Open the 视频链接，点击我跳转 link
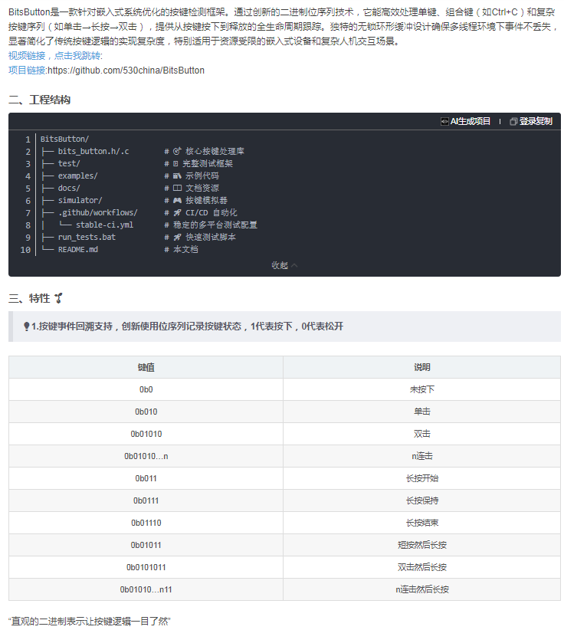The image size is (564, 630). click(54, 56)
